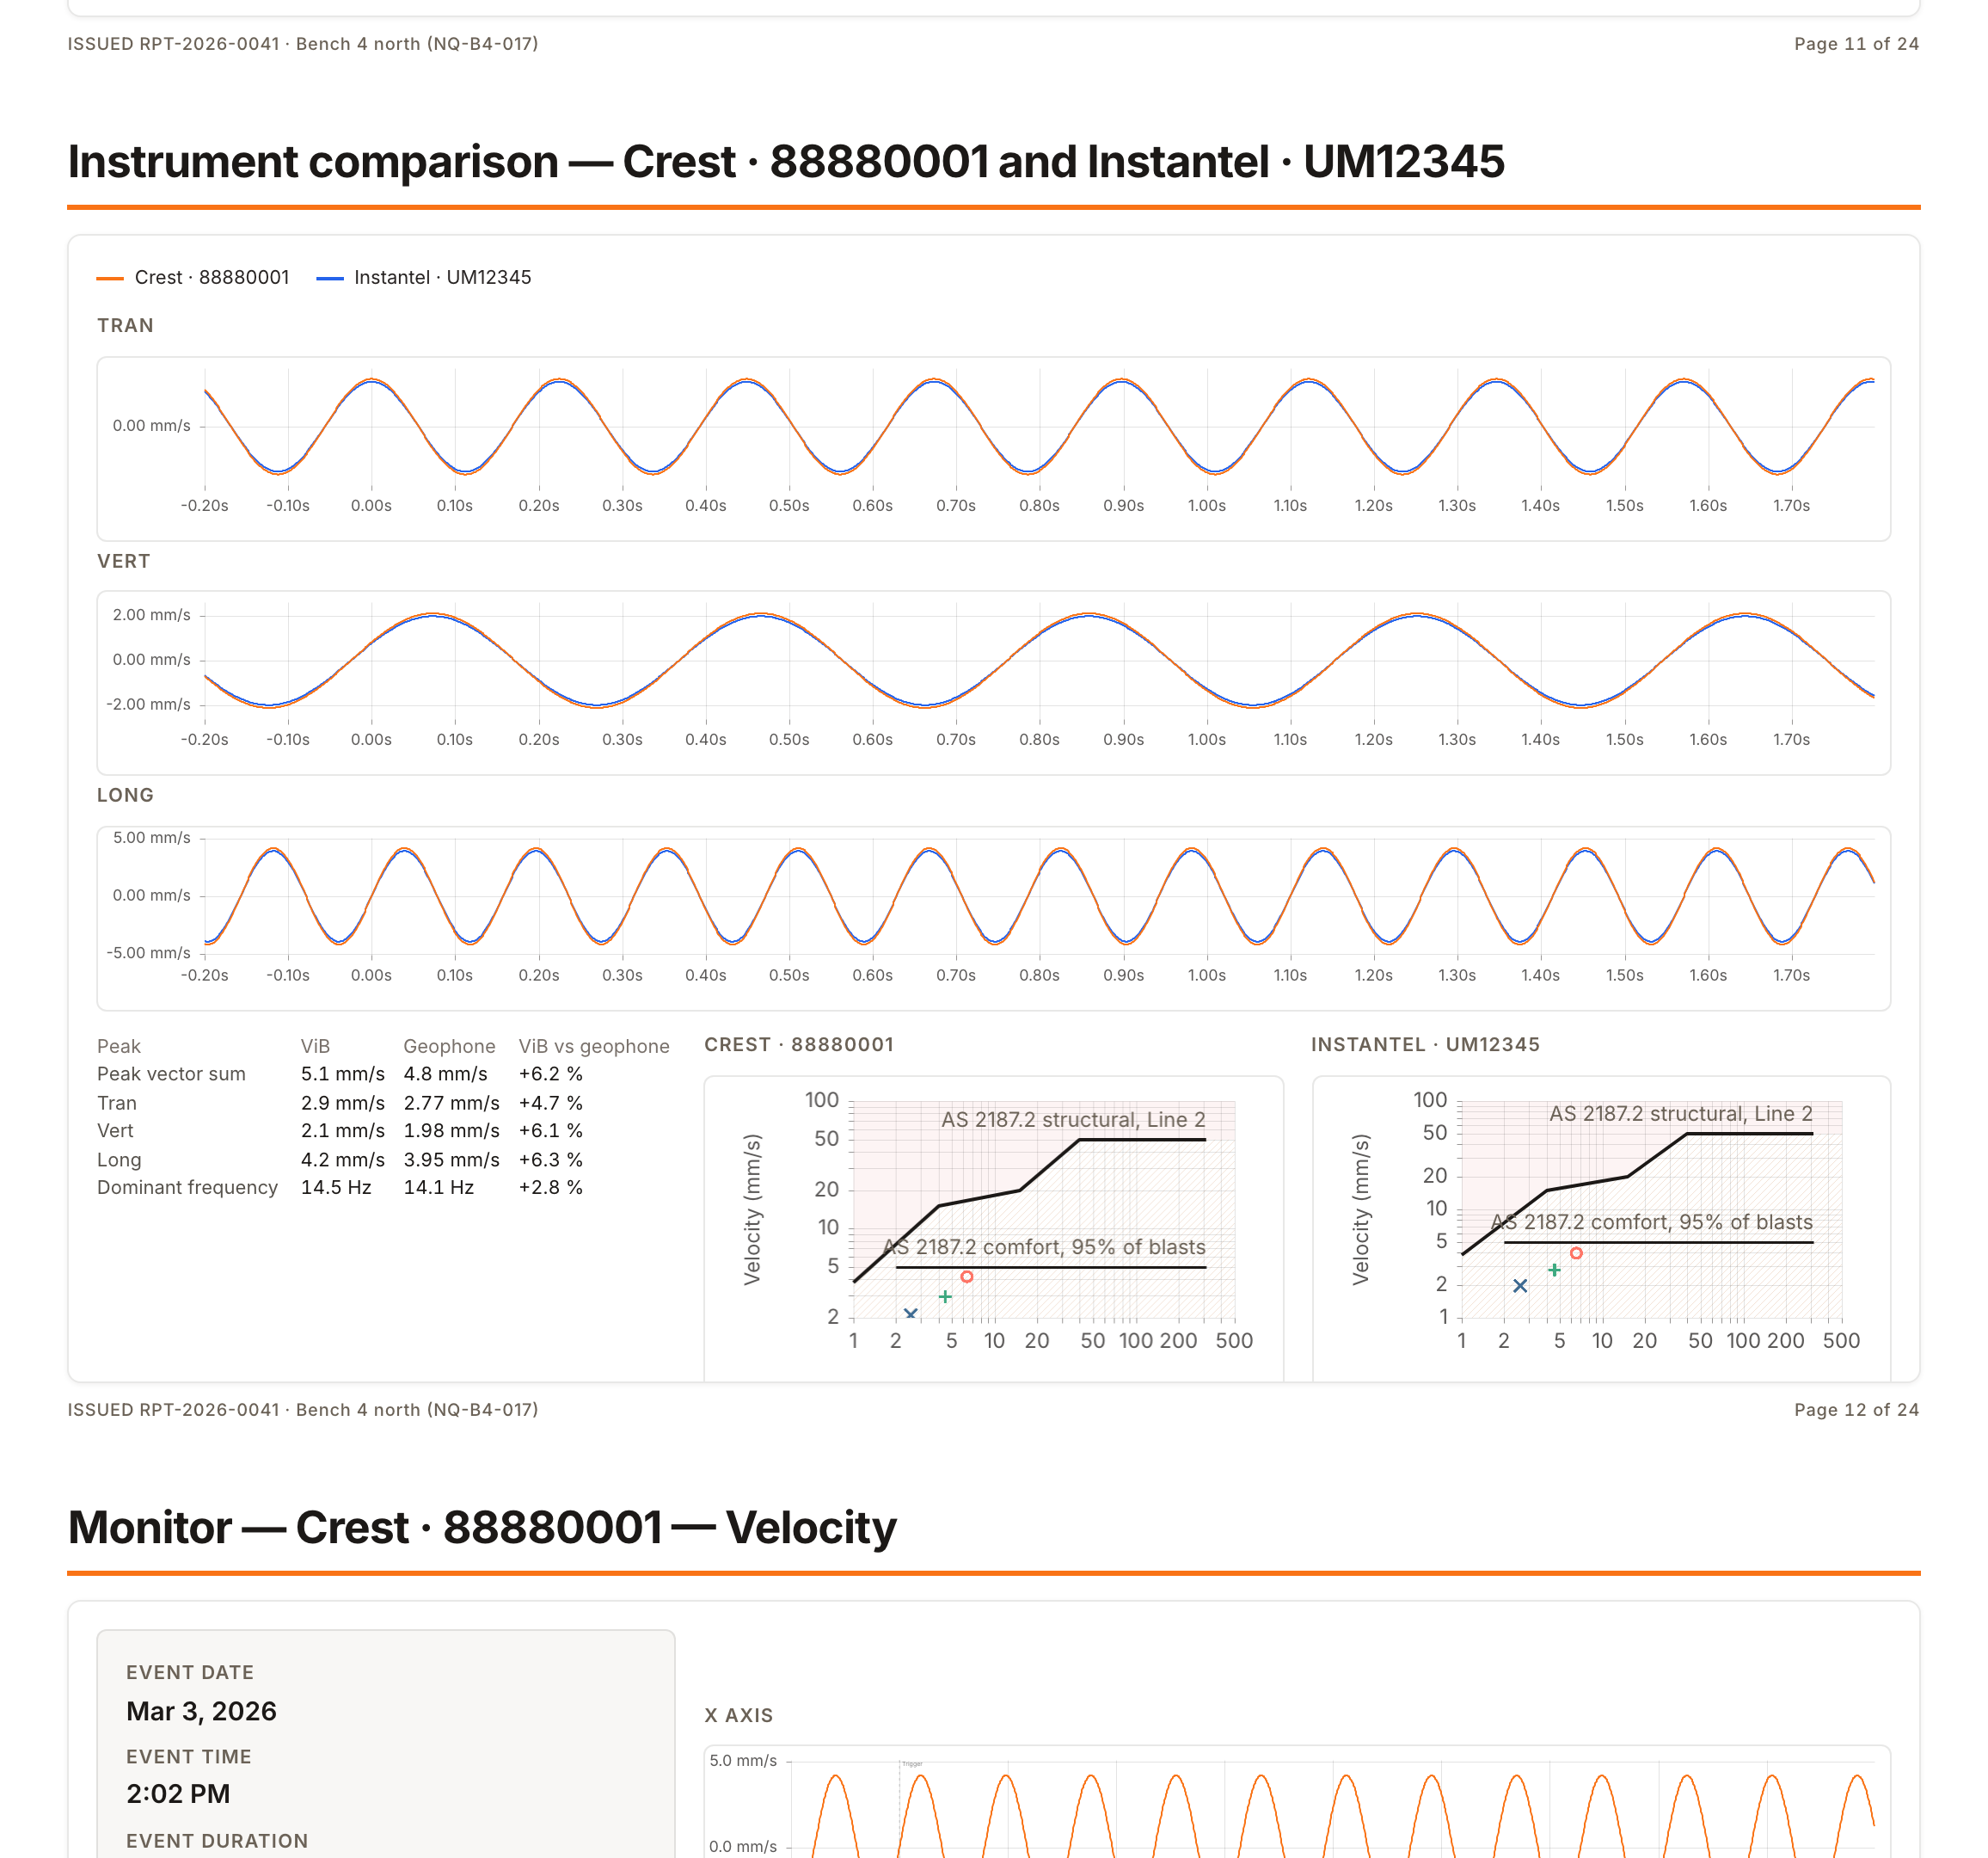Screen dimensions: 1988x1858
Task: Click the X AXIS chart label
Action: pos(739,1716)
